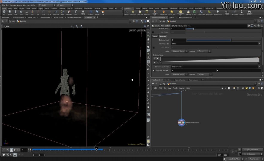Open the Main radial menu dropdown
The height and width of the screenshot is (161, 264).
(x=65, y=5)
